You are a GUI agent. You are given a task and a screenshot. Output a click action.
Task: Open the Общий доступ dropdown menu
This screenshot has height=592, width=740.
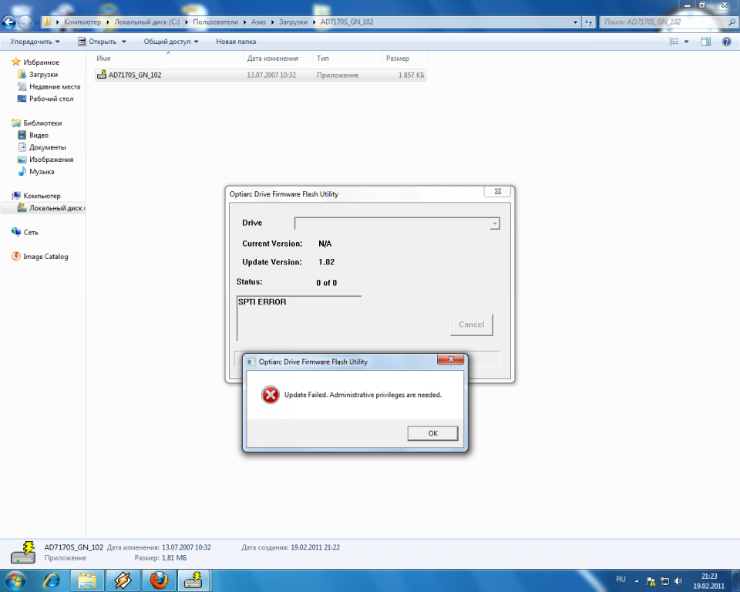[x=171, y=42]
